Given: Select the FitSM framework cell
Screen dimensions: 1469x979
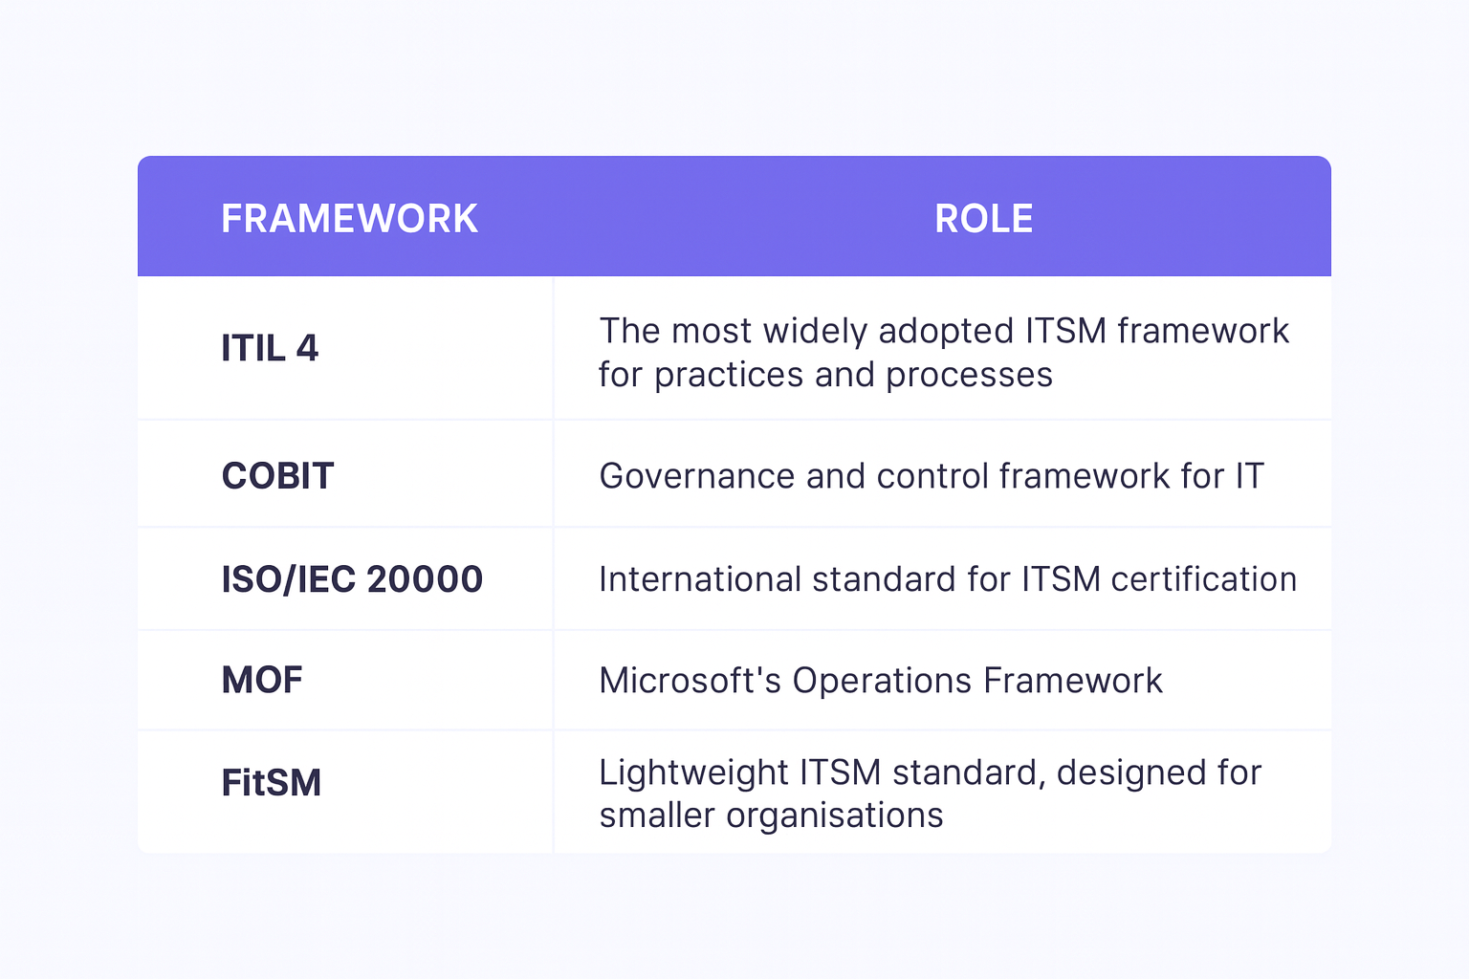Looking at the screenshot, I should [272, 783].
